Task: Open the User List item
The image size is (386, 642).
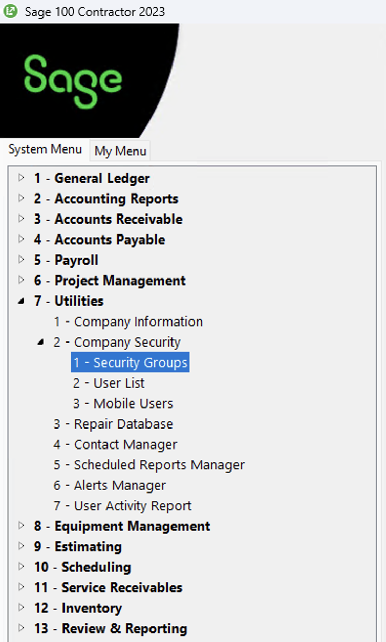Action: pos(109,383)
